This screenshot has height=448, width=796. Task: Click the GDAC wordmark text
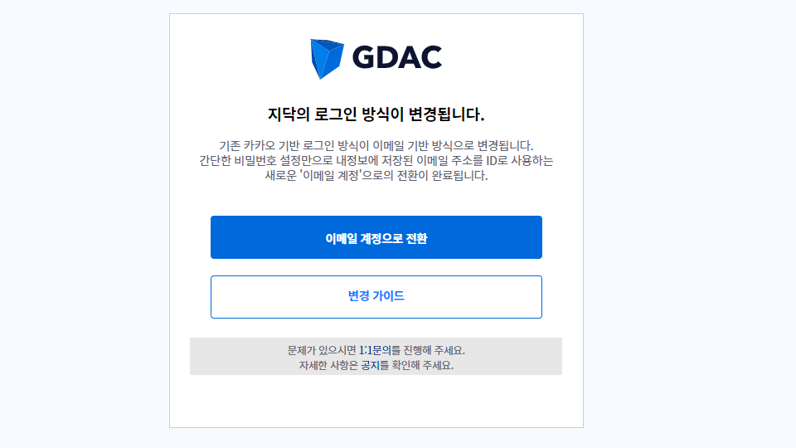[x=396, y=57]
